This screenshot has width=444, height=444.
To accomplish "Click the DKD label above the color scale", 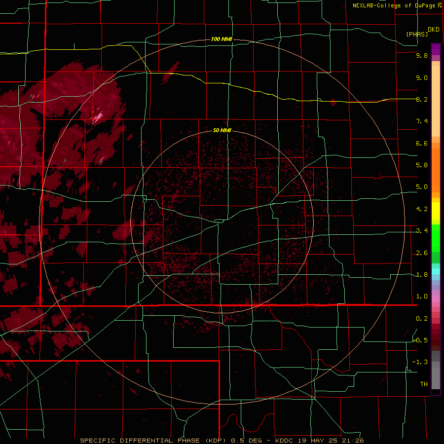I will pos(434,30).
